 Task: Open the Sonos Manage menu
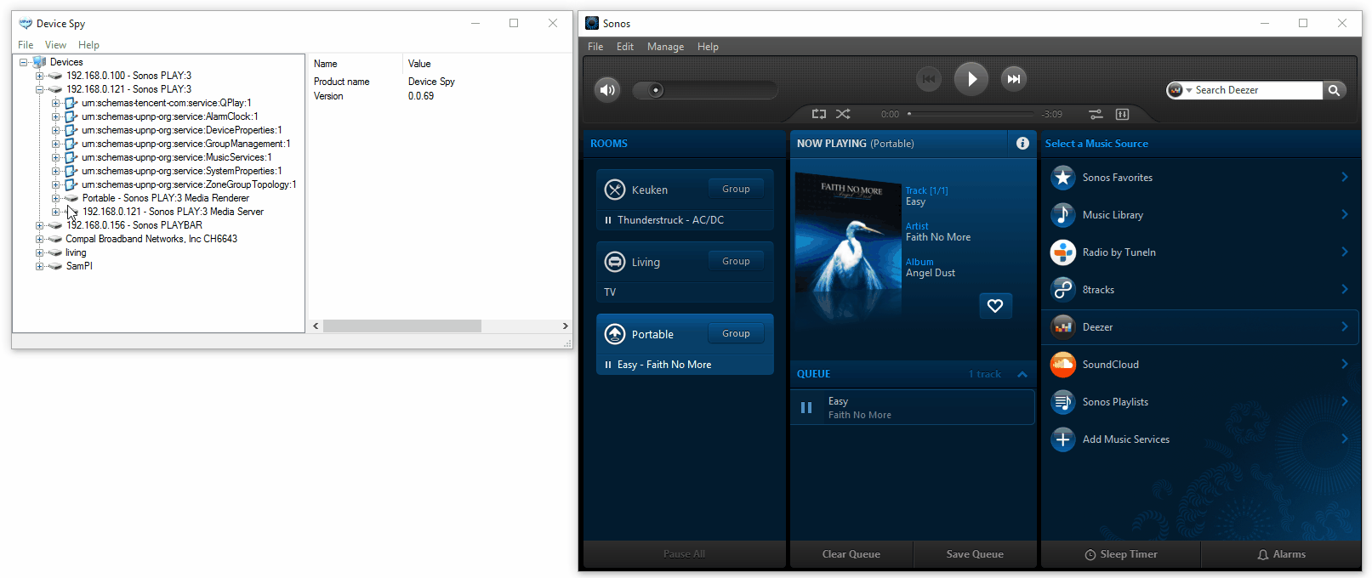coord(665,47)
